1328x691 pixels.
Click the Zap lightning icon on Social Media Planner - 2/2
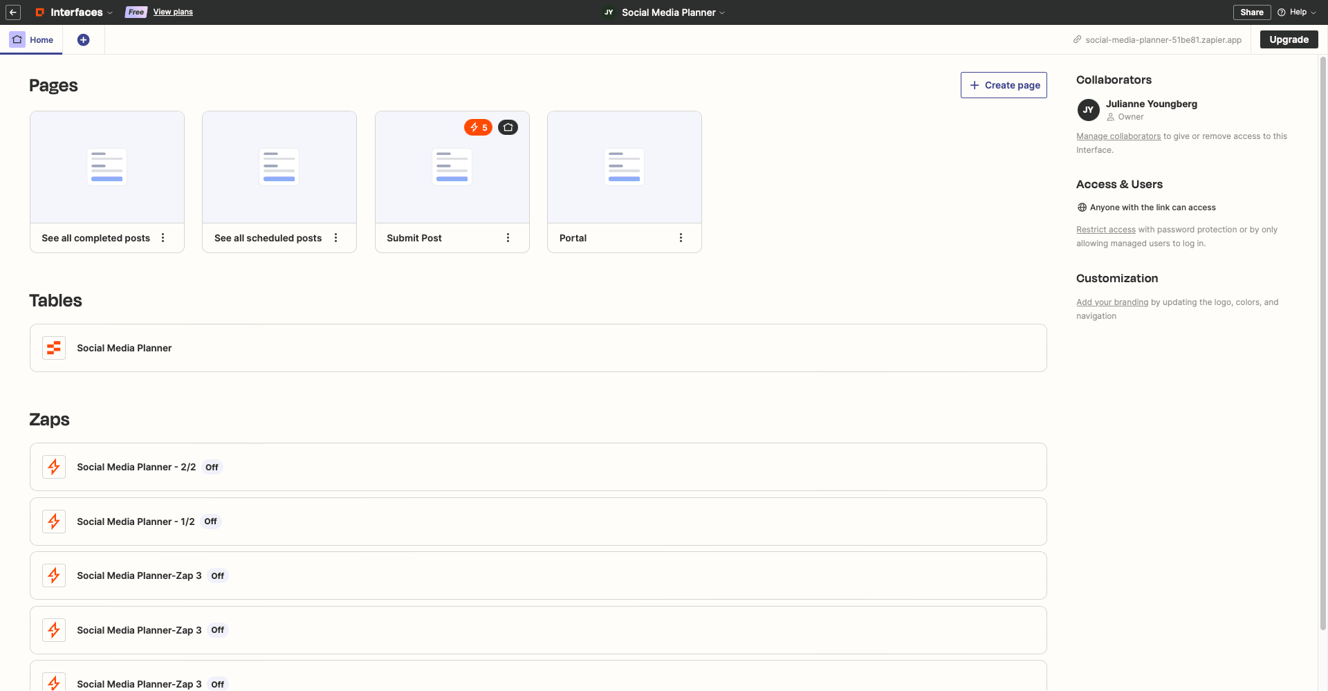54,467
